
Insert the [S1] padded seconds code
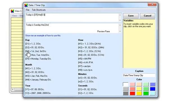[87, 89]
